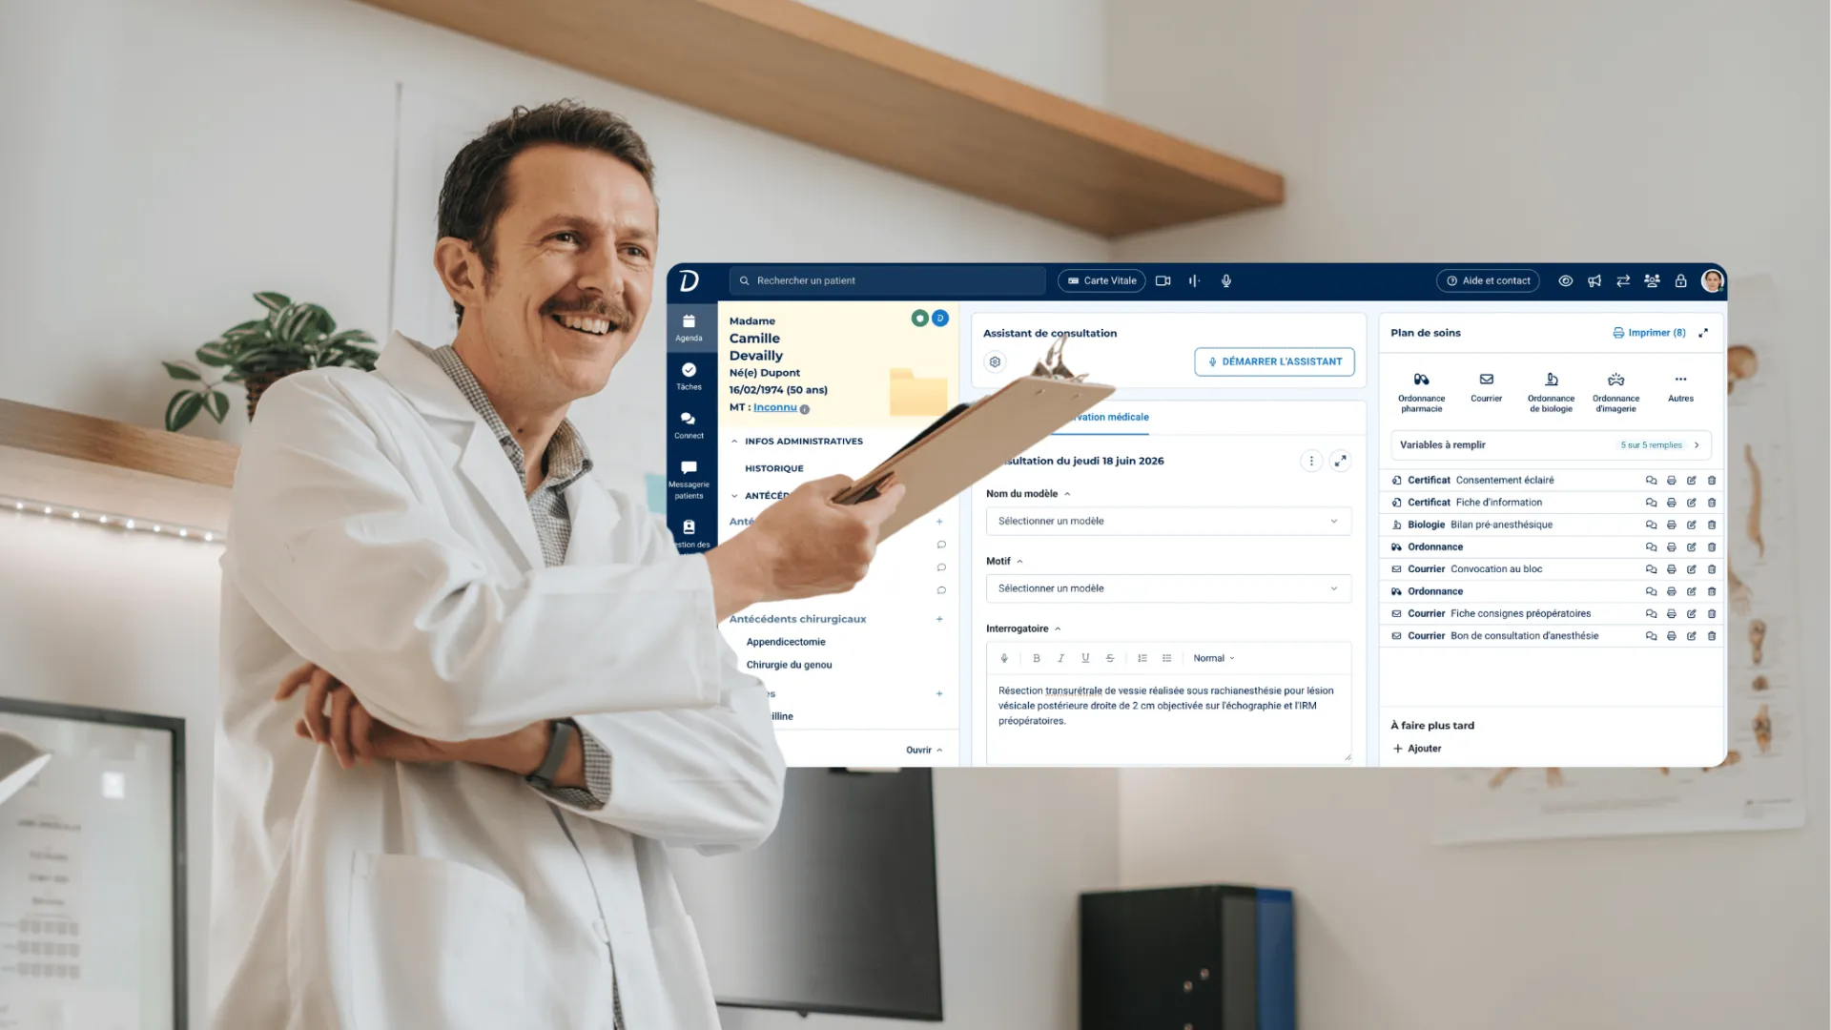Delete Biologie Bilan pré-anesthésique
The width and height of the screenshot is (1831, 1030).
(1712, 525)
